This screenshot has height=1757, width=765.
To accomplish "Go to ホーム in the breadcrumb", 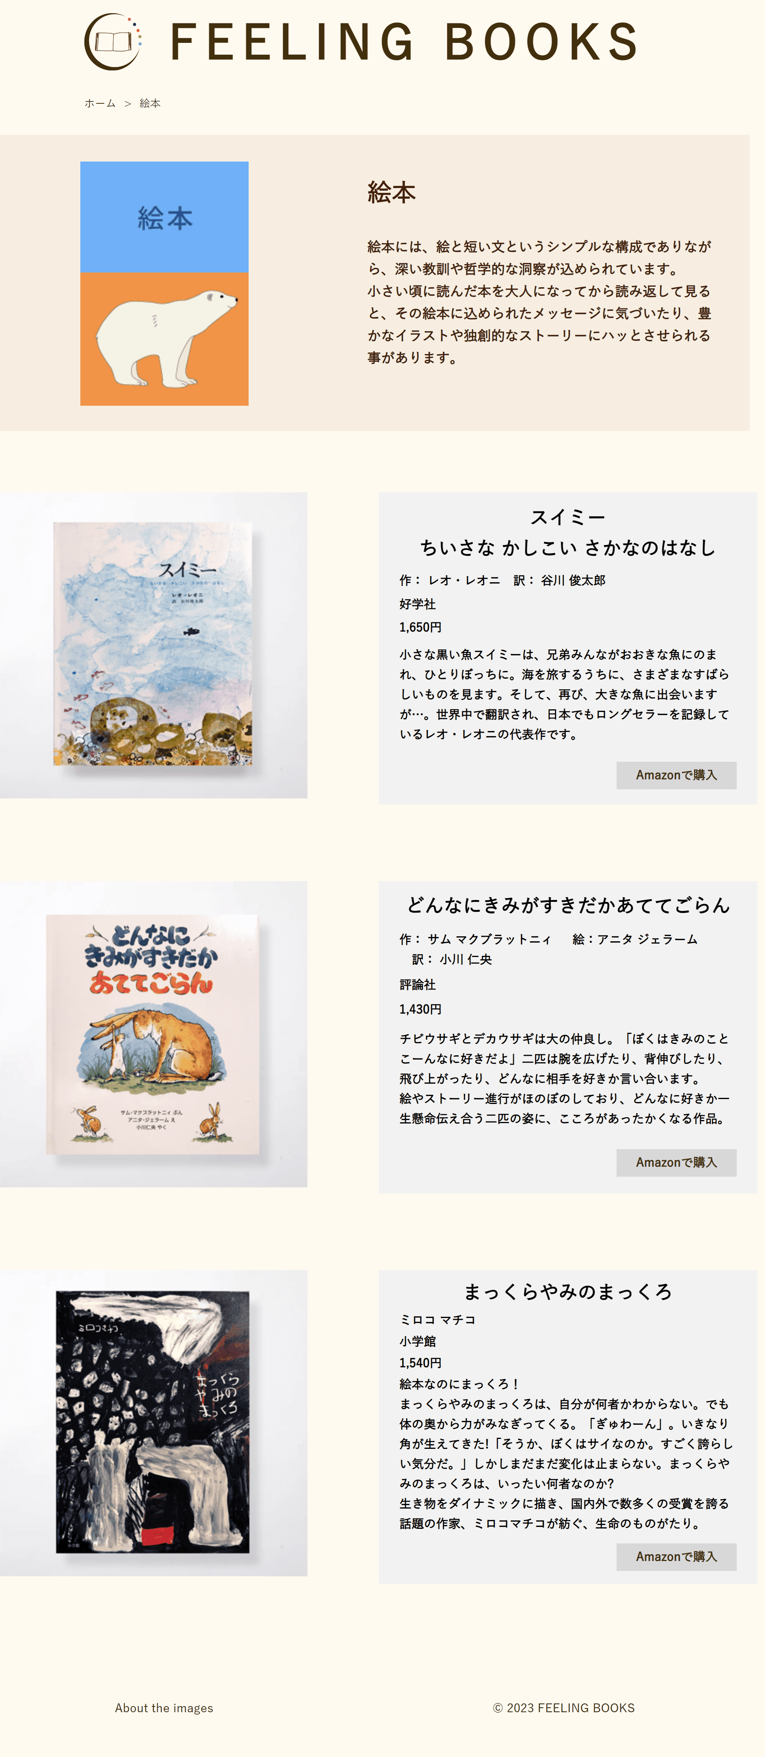I will click(x=99, y=104).
